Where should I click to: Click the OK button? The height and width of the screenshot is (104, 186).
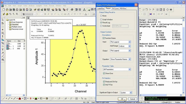pyautogui.click(x=122, y=99)
